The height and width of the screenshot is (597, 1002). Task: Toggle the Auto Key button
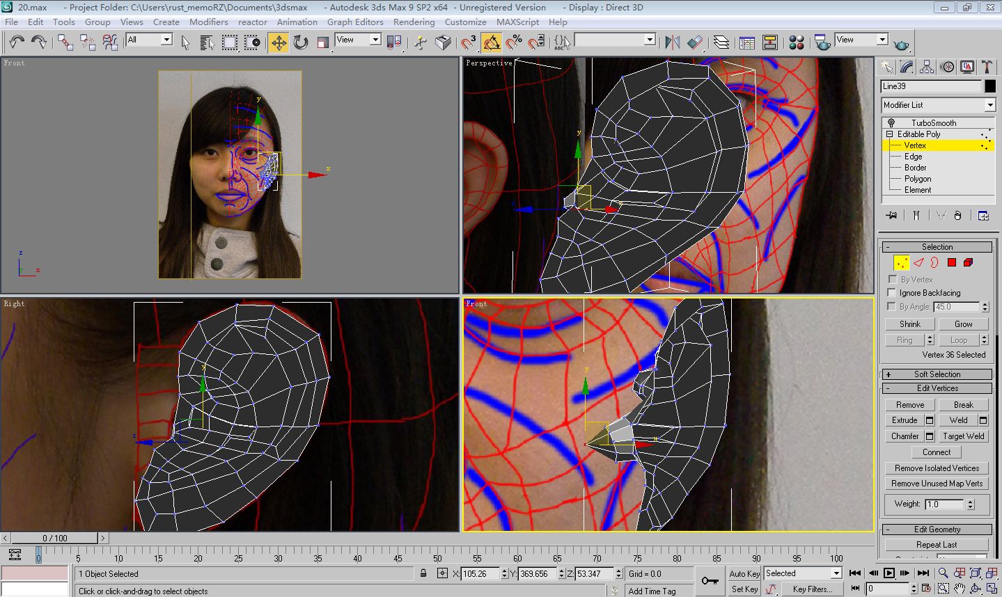coord(744,573)
